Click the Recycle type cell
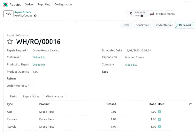 11,127
